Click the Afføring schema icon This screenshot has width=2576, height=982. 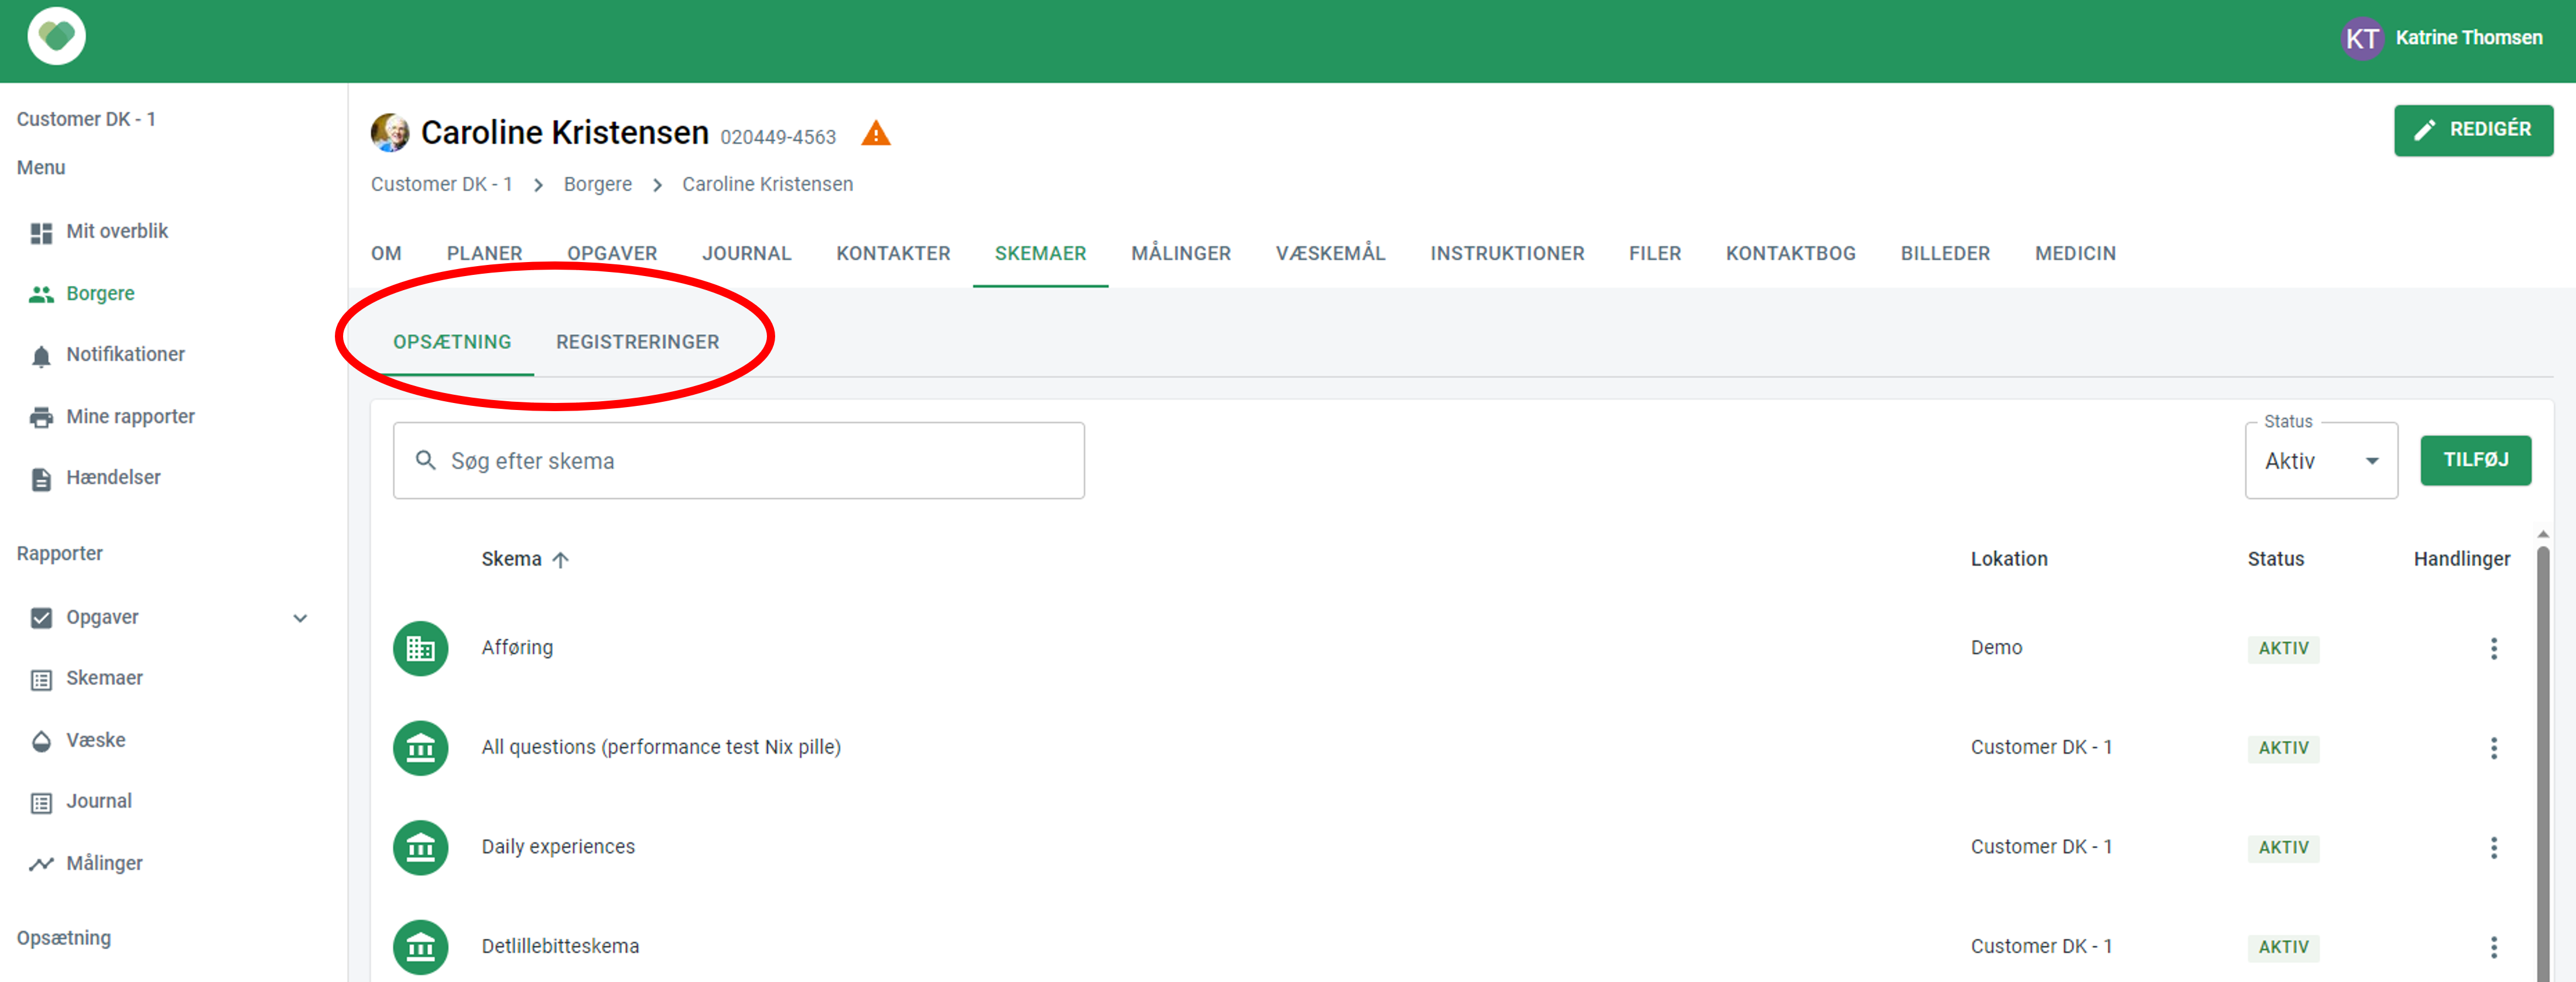[x=421, y=649]
